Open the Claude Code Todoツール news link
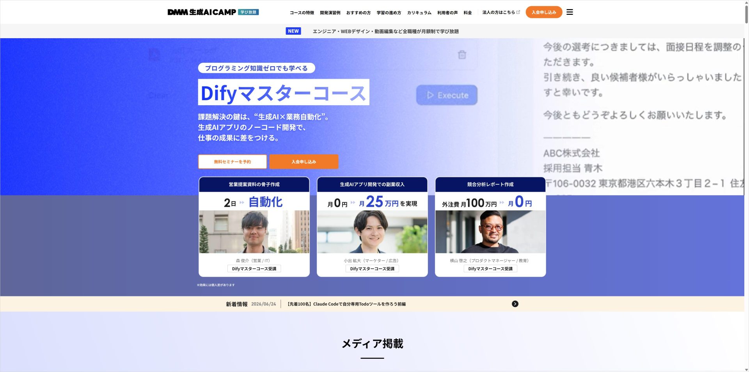Screen dimensions: 749x372 click(x=346, y=304)
